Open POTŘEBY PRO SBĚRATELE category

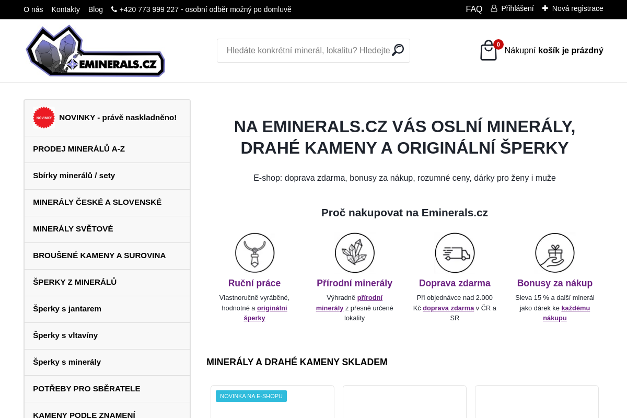107,389
